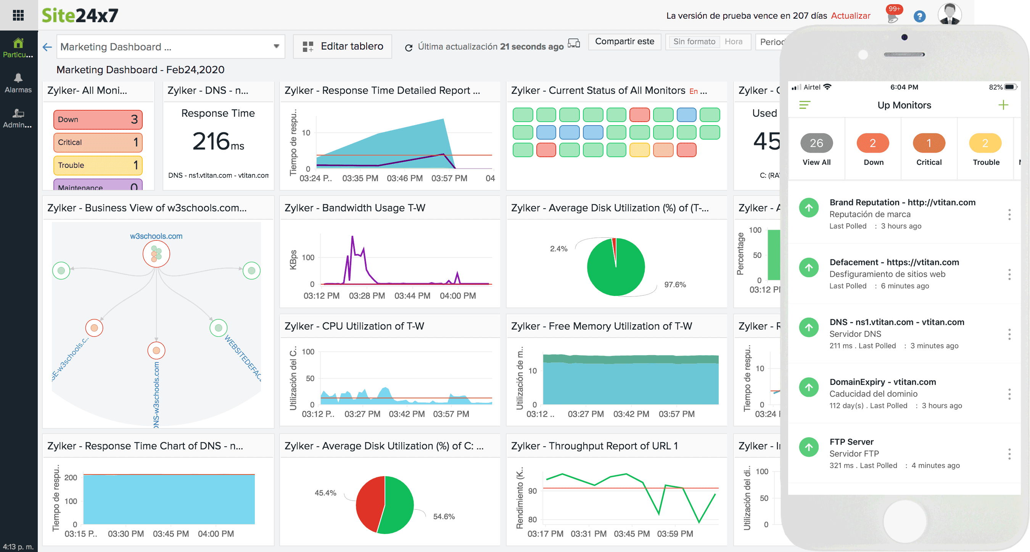Image resolution: width=1030 pixels, height=552 pixels.
Task: Open the three-dot menu for Defacement monitor
Action: click(x=1009, y=274)
